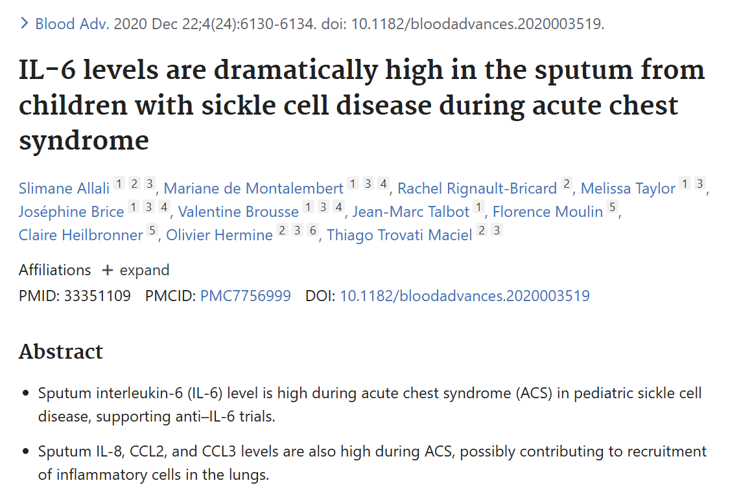Open the DOI 10.1182/bloodadvances.2020003519 link
This screenshot has width=752, height=496.
[x=465, y=296]
